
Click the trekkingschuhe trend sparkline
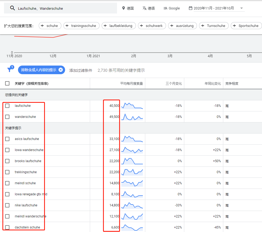click(x=132, y=172)
